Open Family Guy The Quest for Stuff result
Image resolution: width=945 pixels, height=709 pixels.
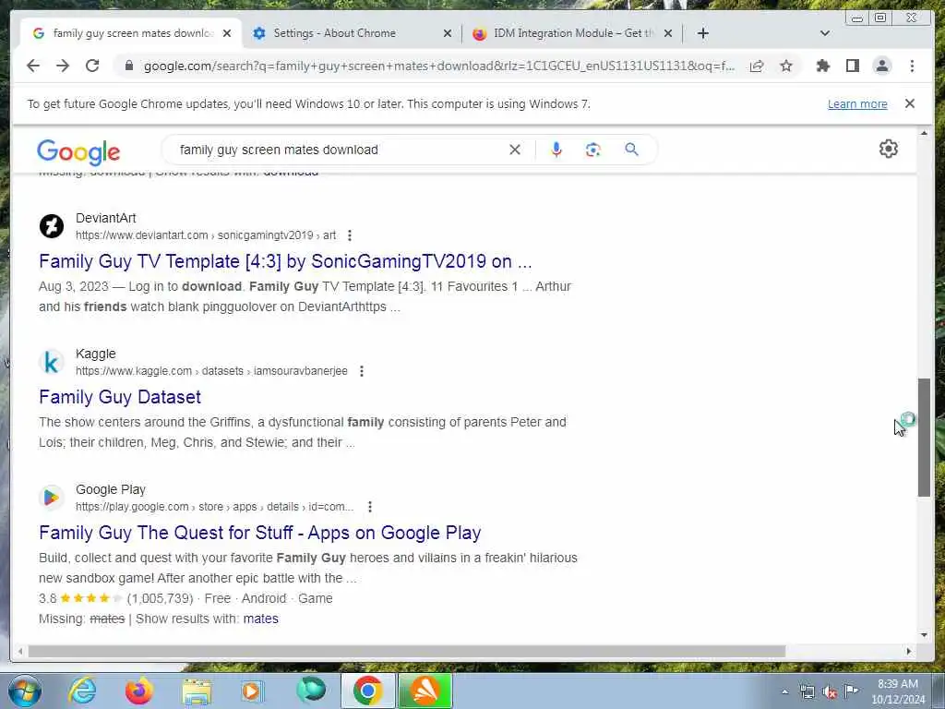pos(259,533)
